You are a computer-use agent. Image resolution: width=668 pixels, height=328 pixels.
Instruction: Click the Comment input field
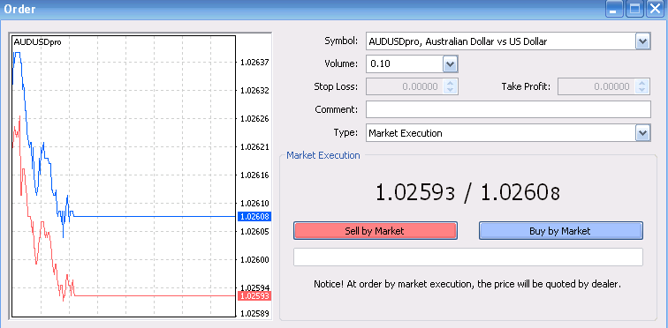[508, 109]
